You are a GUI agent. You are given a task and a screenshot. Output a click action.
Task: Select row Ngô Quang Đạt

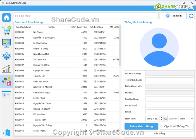click(67, 54)
